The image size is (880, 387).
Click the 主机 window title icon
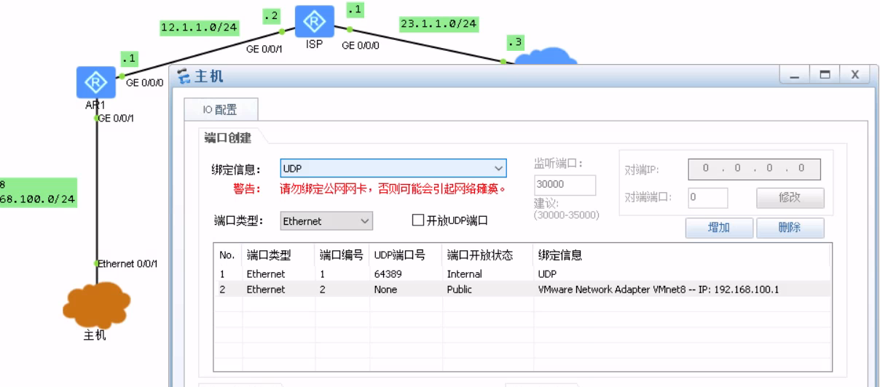[182, 76]
